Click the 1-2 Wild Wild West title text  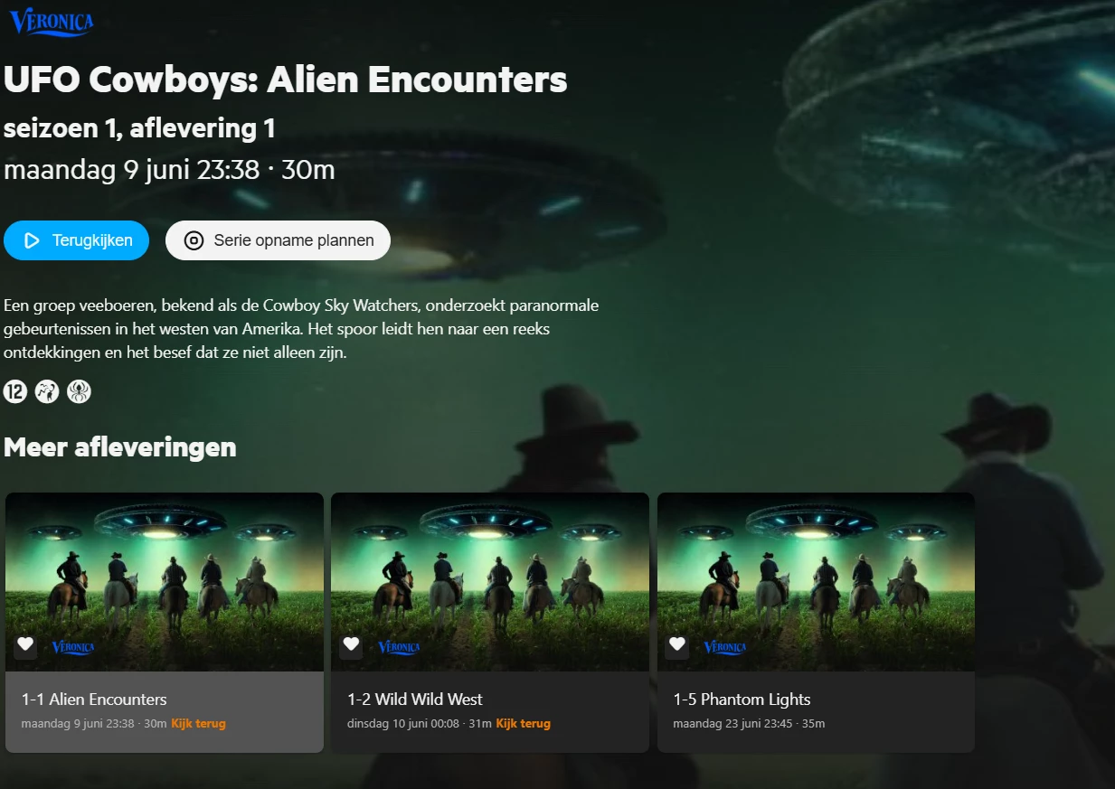415,700
